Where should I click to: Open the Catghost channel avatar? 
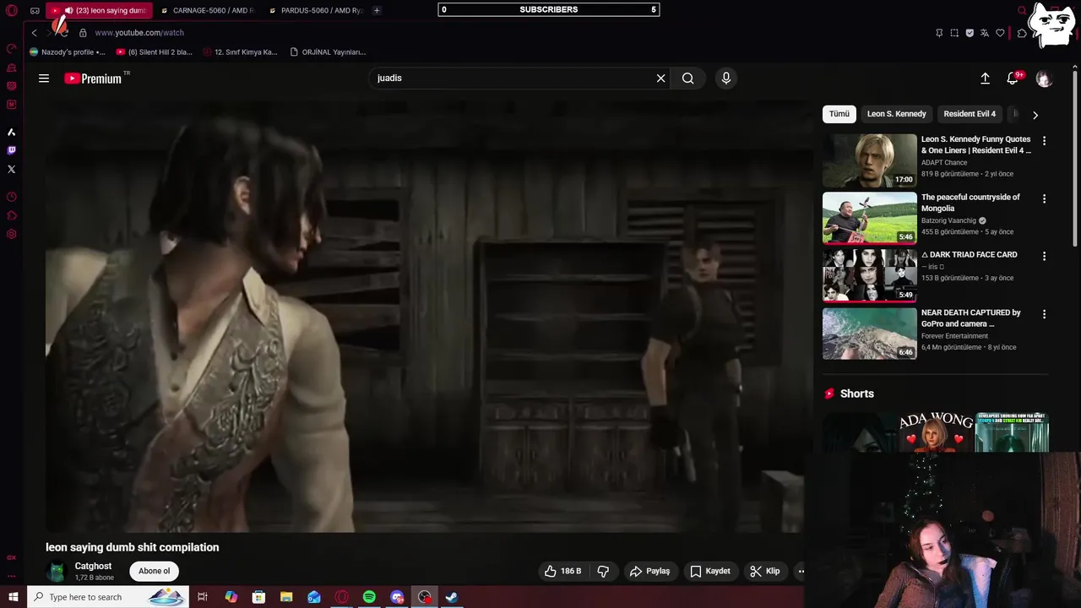coord(57,572)
